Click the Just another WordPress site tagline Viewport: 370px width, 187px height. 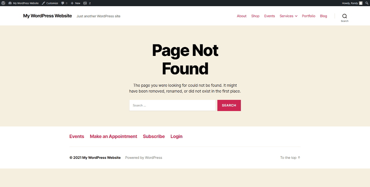pos(98,16)
